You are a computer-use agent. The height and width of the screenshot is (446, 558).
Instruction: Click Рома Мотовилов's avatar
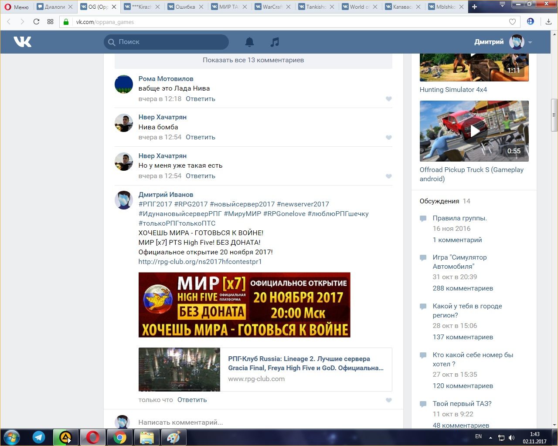click(x=124, y=84)
